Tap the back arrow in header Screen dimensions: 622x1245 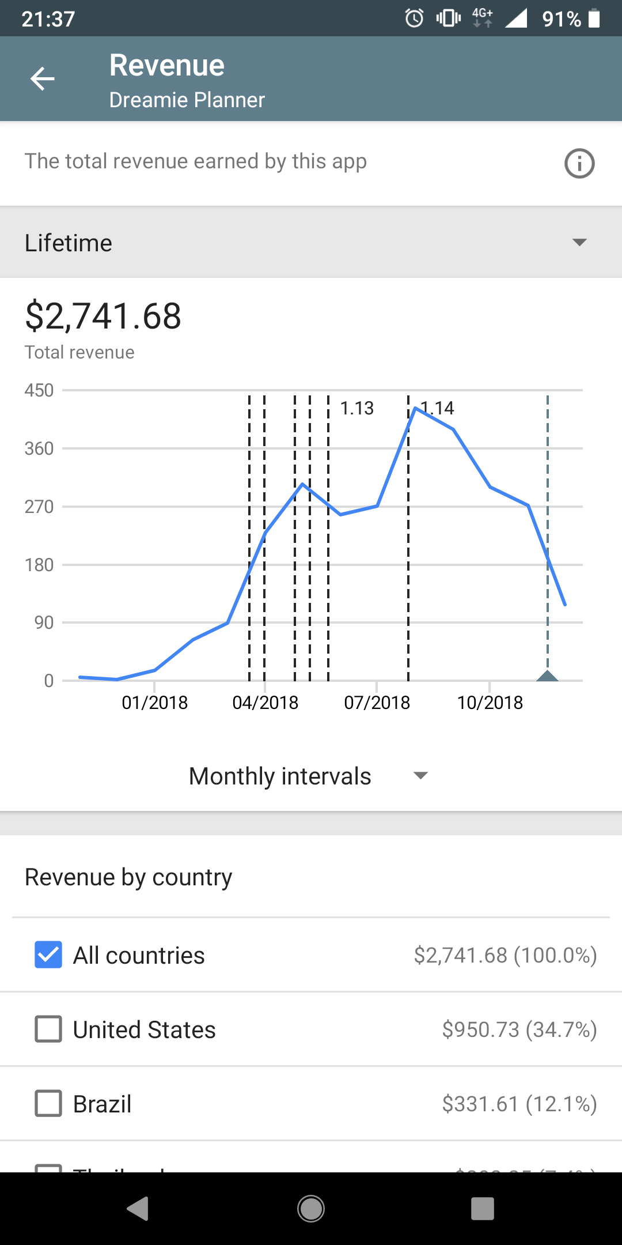pos(43,79)
